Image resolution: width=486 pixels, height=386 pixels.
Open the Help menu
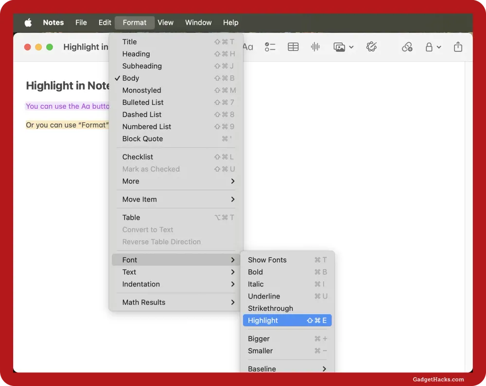coord(230,23)
